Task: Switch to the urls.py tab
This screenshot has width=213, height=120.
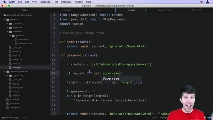Action: click(99, 10)
